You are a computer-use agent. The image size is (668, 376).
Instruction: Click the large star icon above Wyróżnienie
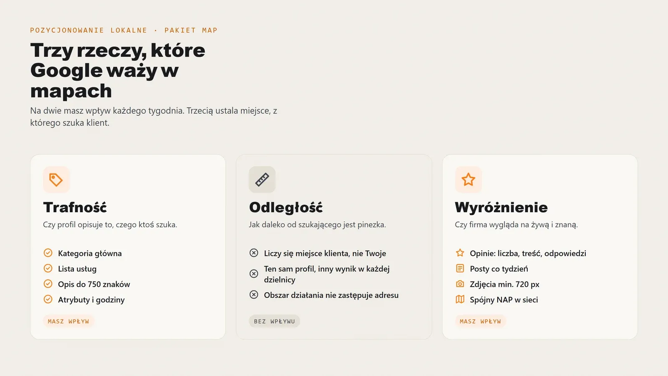pyautogui.click(x=468, y=180)
